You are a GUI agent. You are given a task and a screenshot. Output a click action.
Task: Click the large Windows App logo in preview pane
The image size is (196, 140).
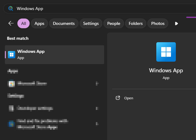pyautogui.click(x=166, y=52)
